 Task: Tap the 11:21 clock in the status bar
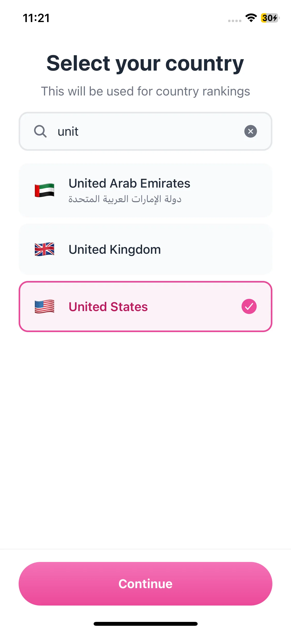point(36,18)
